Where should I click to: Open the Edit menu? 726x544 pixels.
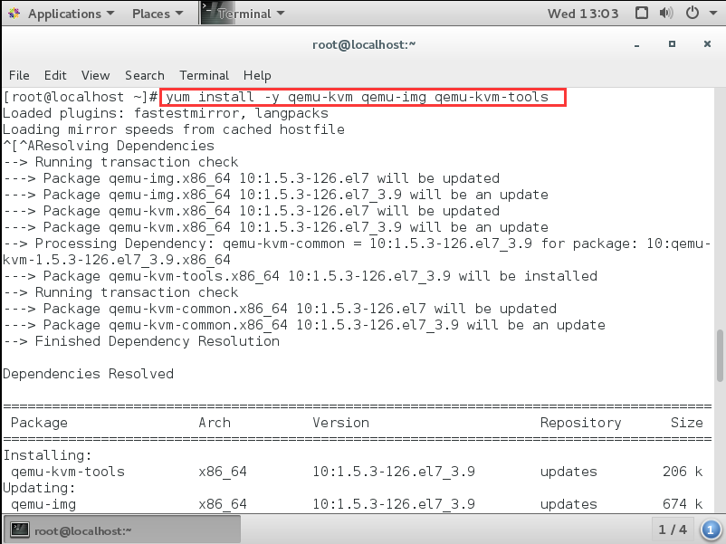pyautogui.click(x=55, y=75)
